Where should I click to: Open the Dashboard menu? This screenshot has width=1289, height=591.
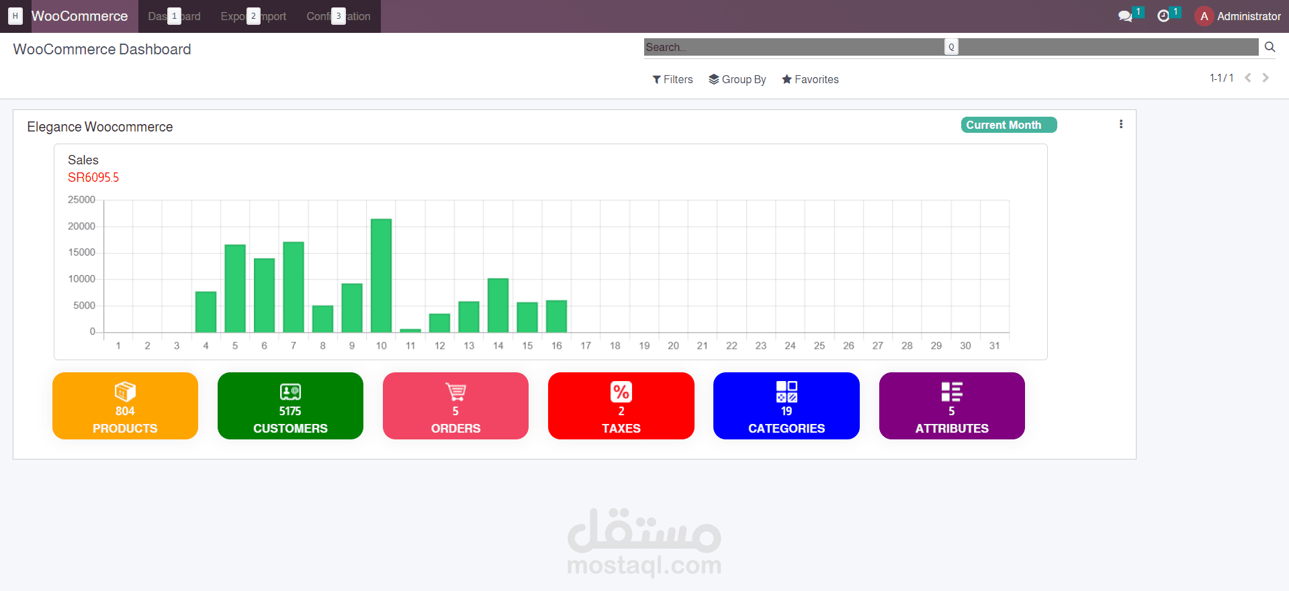[174, 16]
